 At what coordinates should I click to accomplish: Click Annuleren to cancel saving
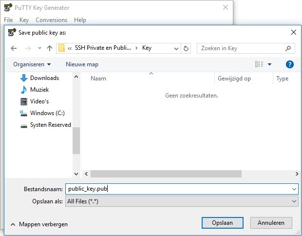(271, 223)
